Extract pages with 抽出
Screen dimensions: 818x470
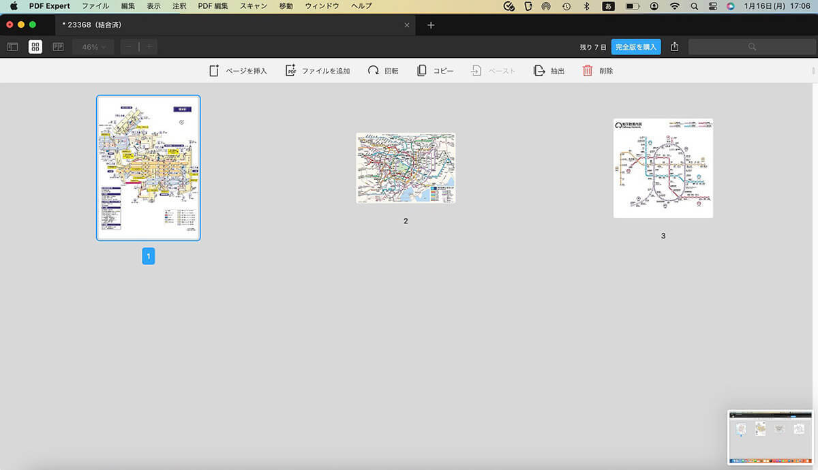[549, 71]
